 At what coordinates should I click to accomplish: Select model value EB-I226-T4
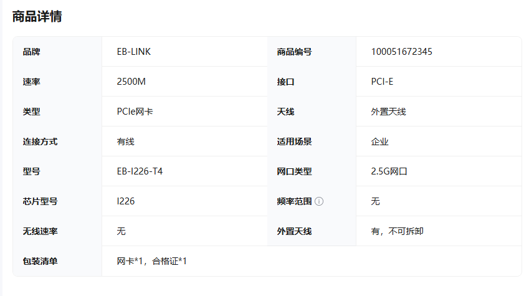[140, 171]
